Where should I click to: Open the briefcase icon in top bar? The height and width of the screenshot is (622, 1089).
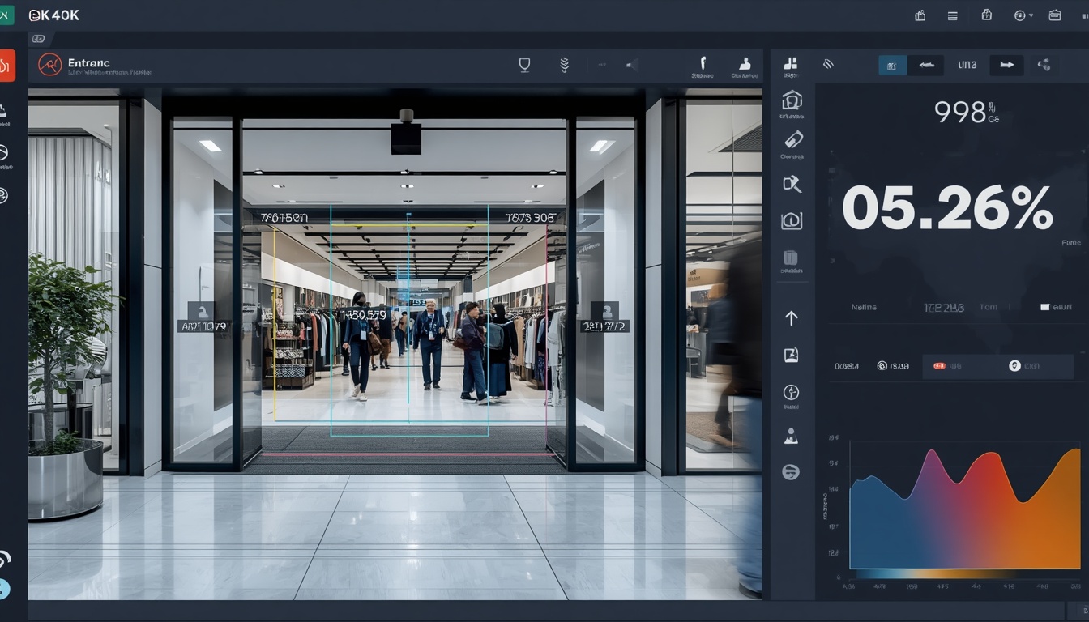point(1055,15)
